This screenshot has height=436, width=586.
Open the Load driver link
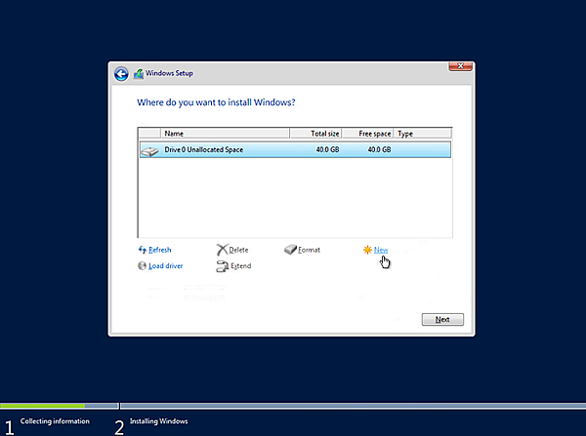(165, 265)
